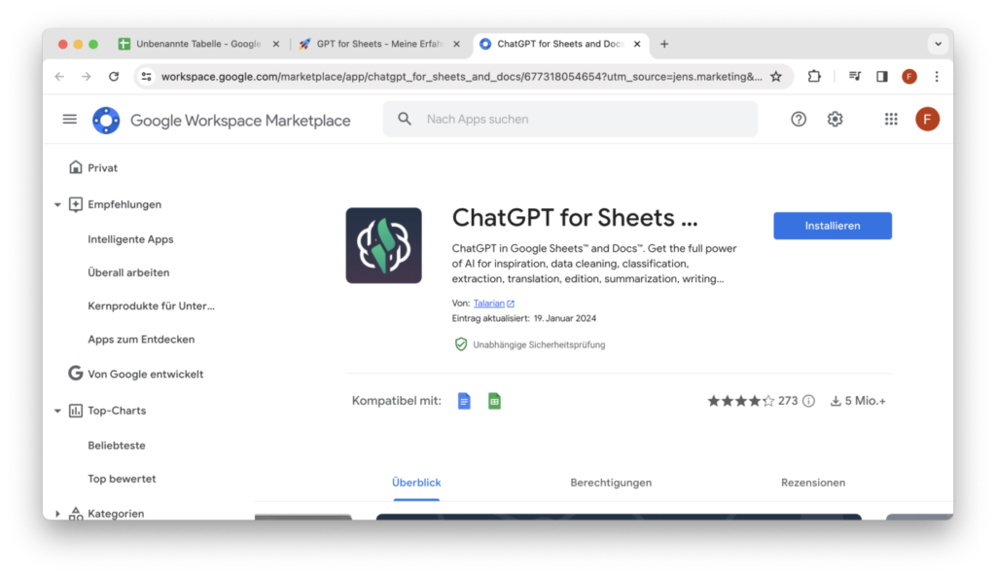
Task: Click the independent security verification shield icon
Action: 460,344
